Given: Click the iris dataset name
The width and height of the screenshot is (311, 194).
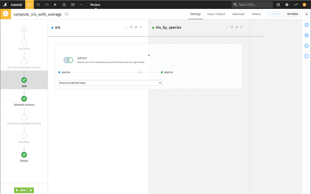Looking at the screenshot, I should coord(58,27).
